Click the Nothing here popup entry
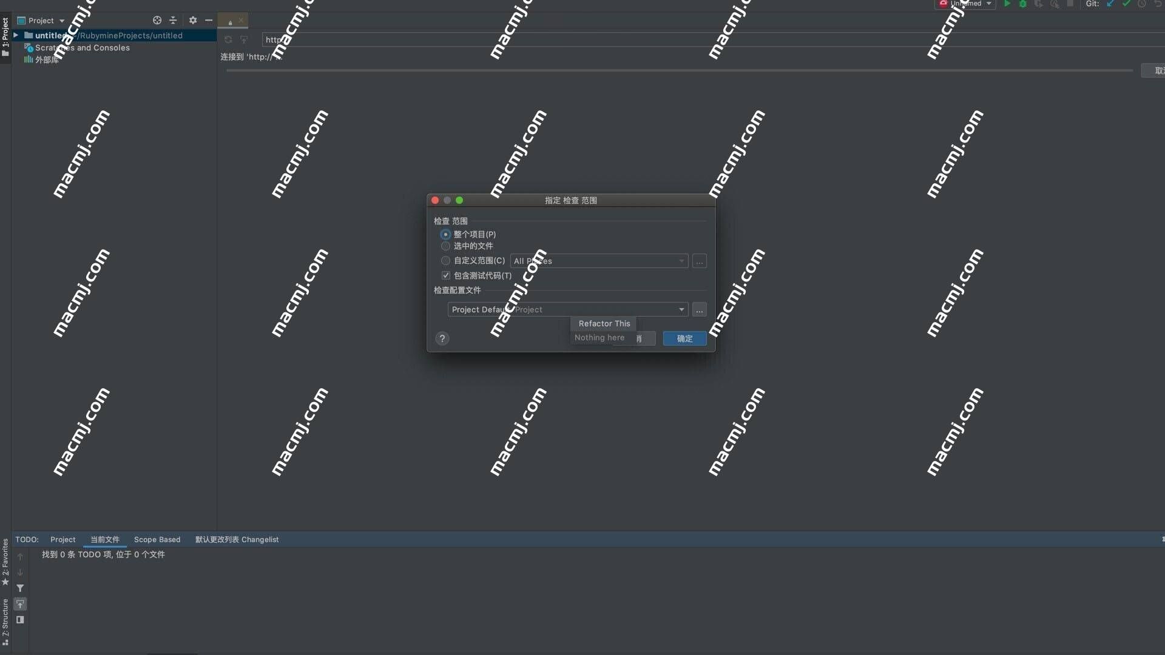 click(599, 337)
